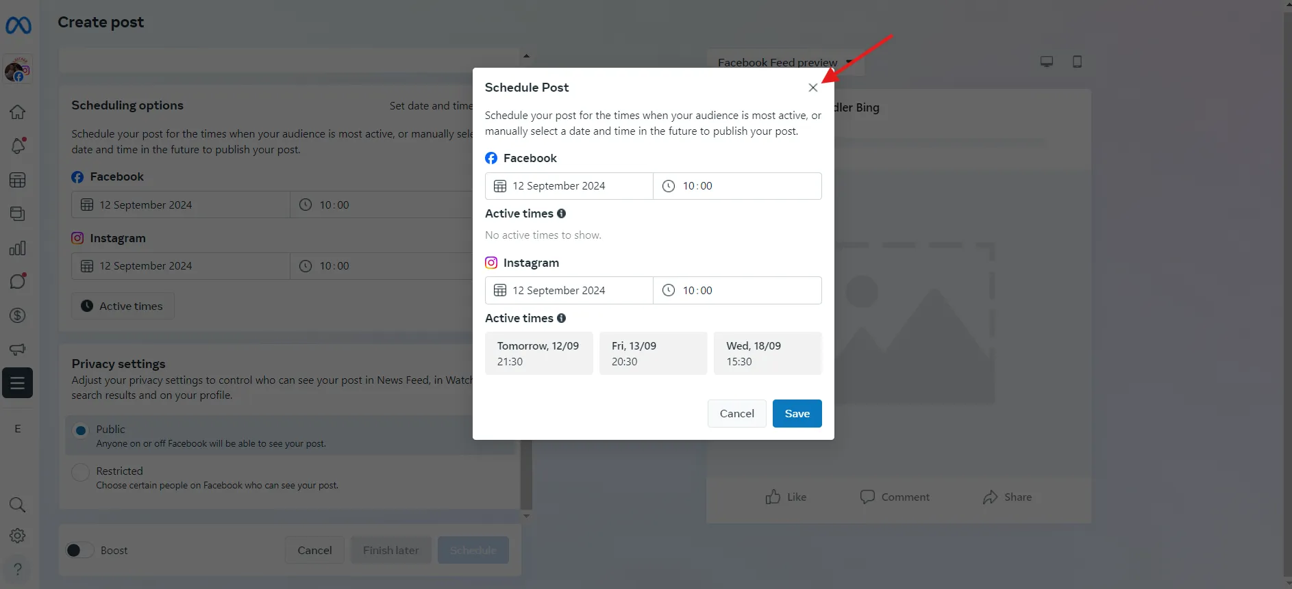
Task: Open the Inbox chat bubble icon
Action: (18, 281)
